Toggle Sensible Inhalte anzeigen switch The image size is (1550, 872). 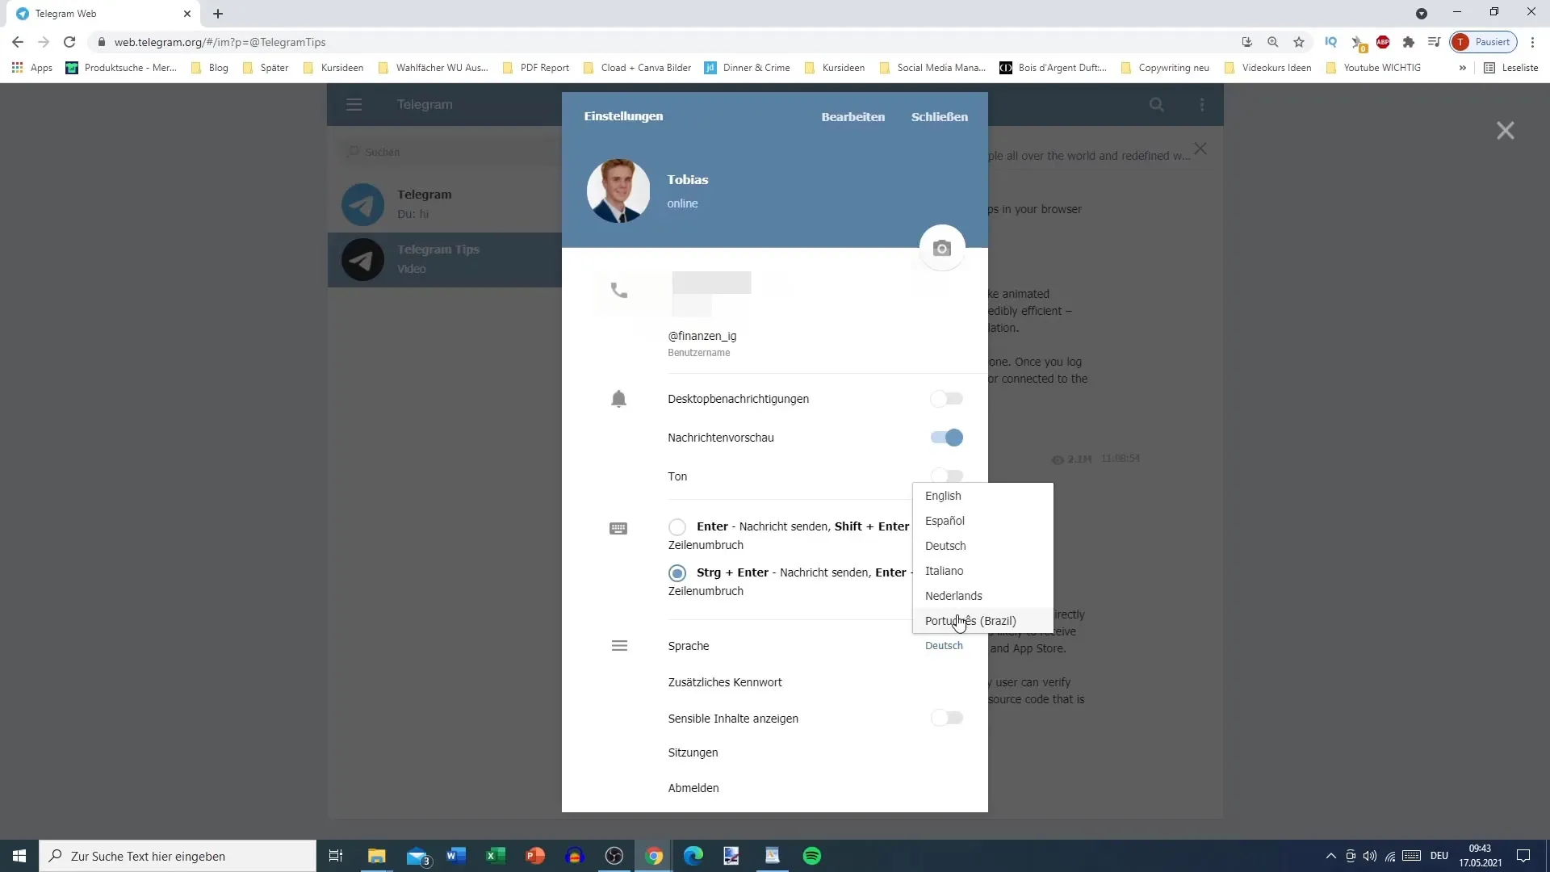946,718
